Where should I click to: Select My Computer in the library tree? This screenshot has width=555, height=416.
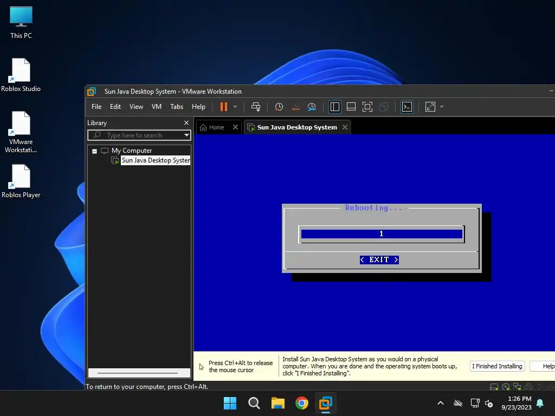click(132, 151)
